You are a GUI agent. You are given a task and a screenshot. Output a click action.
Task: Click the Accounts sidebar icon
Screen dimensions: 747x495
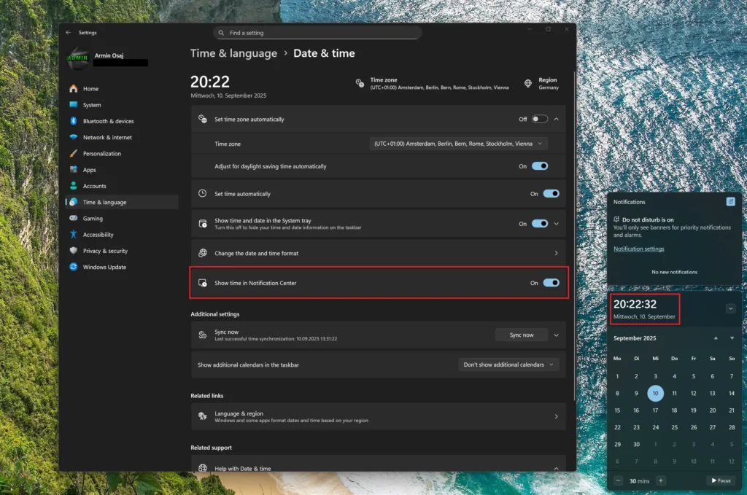point(74,186)
